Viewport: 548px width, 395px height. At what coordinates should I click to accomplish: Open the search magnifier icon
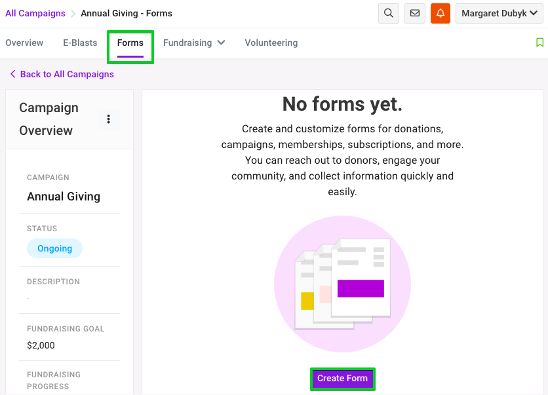point(388,13)
